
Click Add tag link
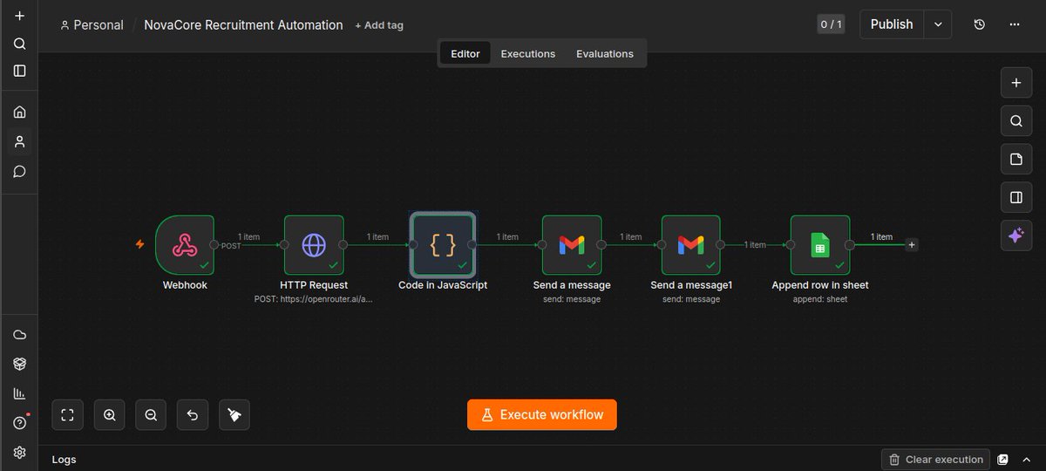pos(379,25)
